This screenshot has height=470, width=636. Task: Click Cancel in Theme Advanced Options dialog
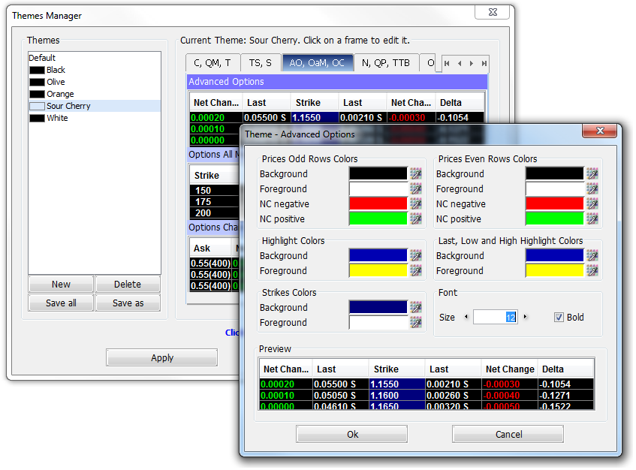click(x=508, y=434)
